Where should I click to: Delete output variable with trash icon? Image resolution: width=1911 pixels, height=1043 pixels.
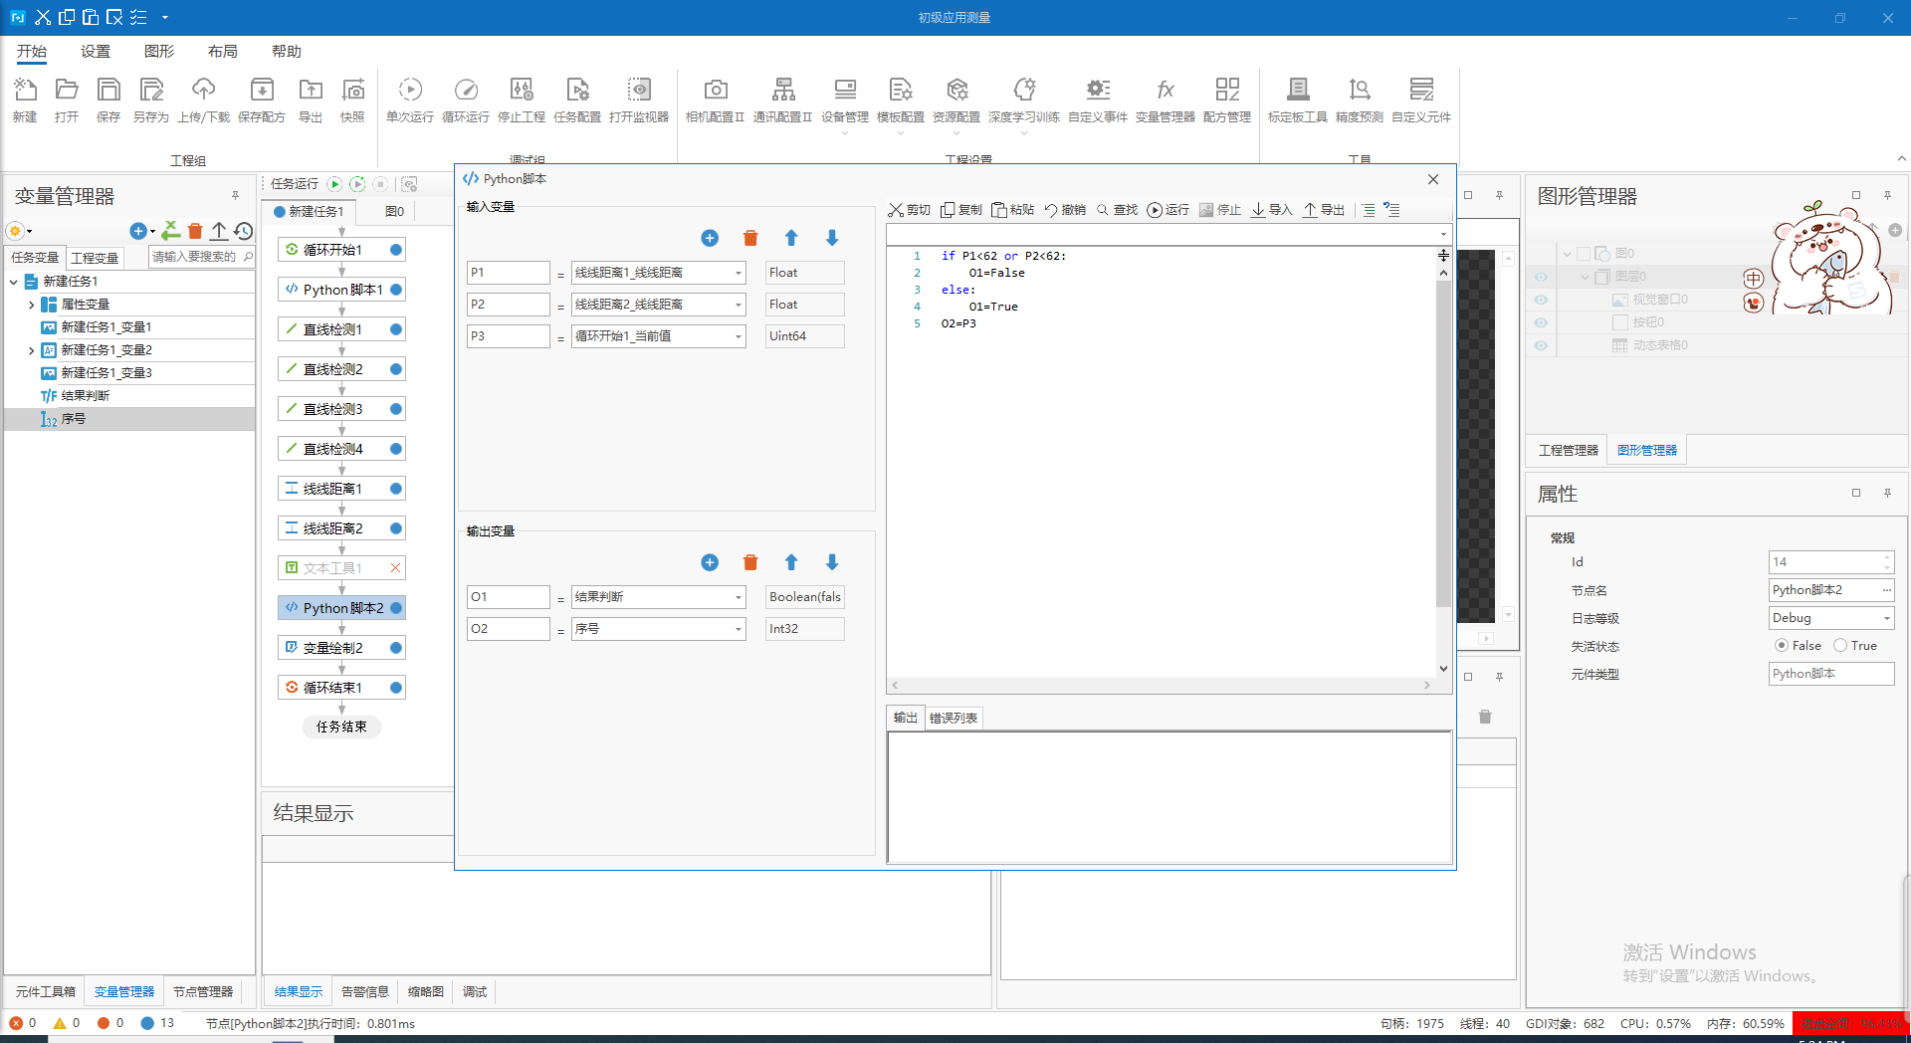(x=750, y=562)
